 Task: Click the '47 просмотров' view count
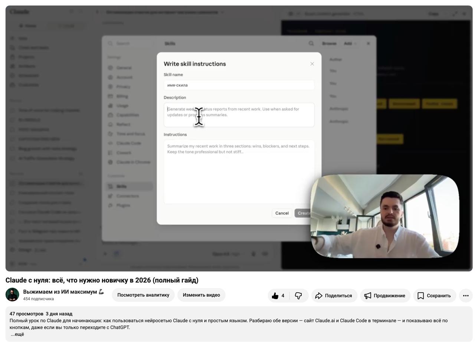coord(26,314)
